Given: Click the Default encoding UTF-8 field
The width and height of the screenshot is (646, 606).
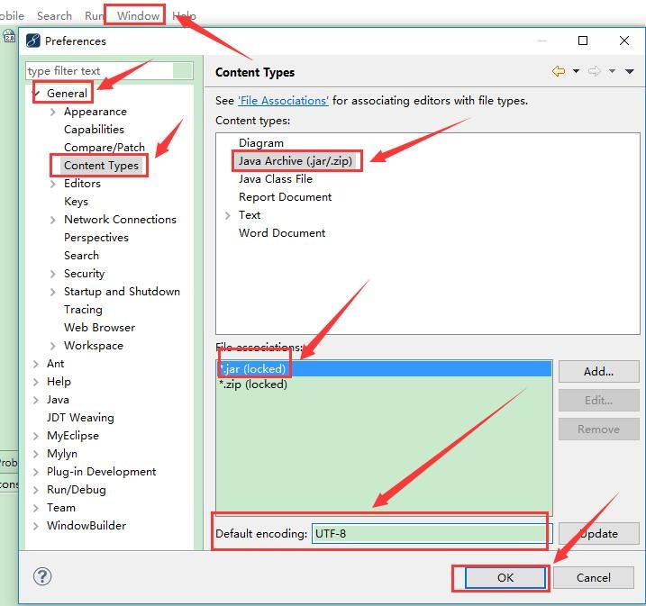Looking at the screenshot, I should pyautogui.click(x=432, y=534).
